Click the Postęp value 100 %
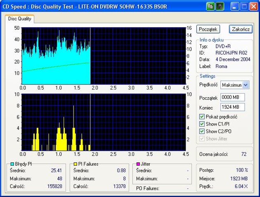Image resolution: width=260 pixels, height=197 pixels. pos(242,170)
